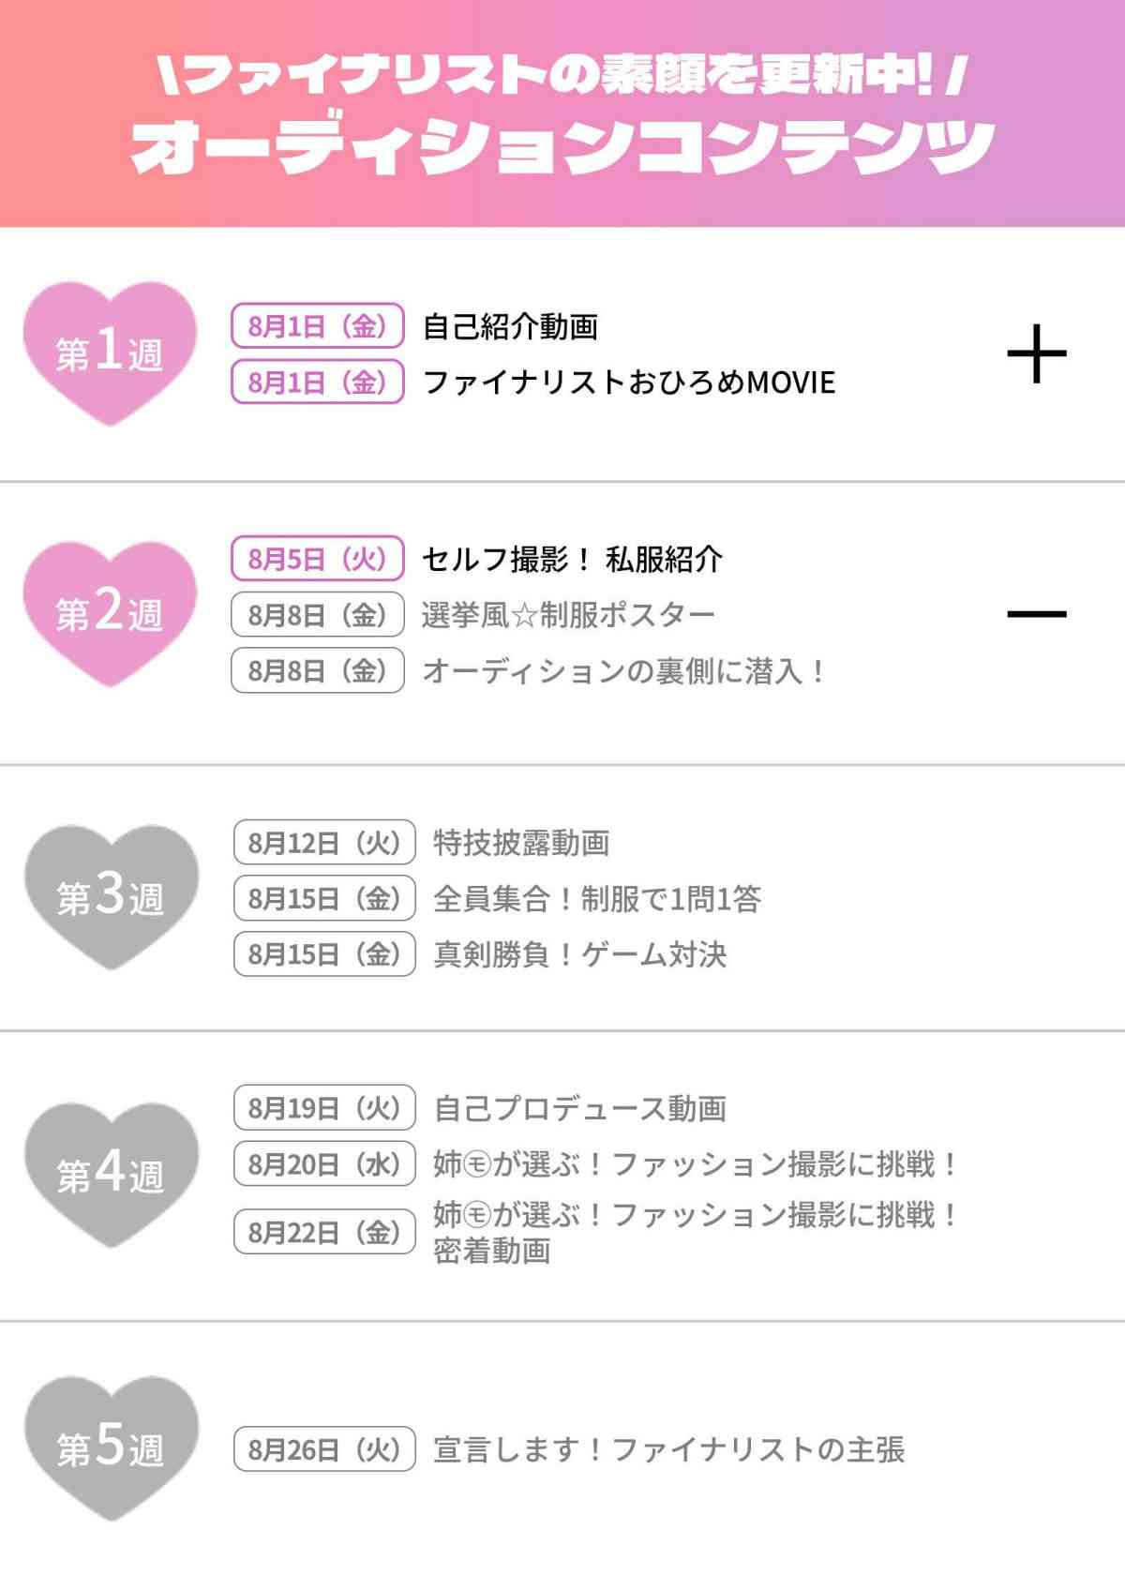Open 自己紹介動画 link

pos(510,326)
